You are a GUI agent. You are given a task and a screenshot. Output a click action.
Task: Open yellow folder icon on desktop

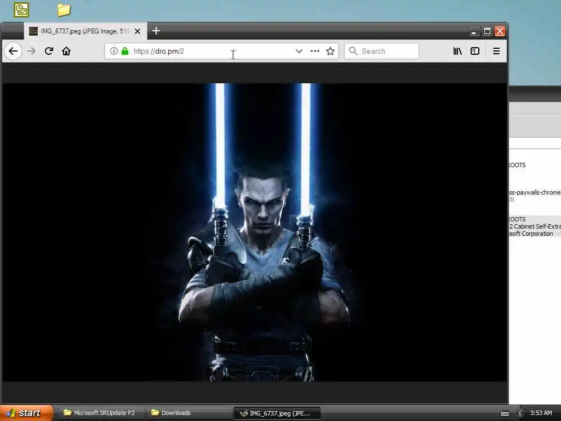pos(64,10)
